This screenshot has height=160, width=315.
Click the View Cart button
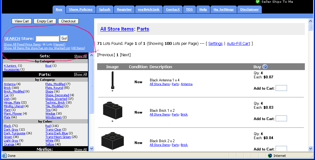point(22,21)
